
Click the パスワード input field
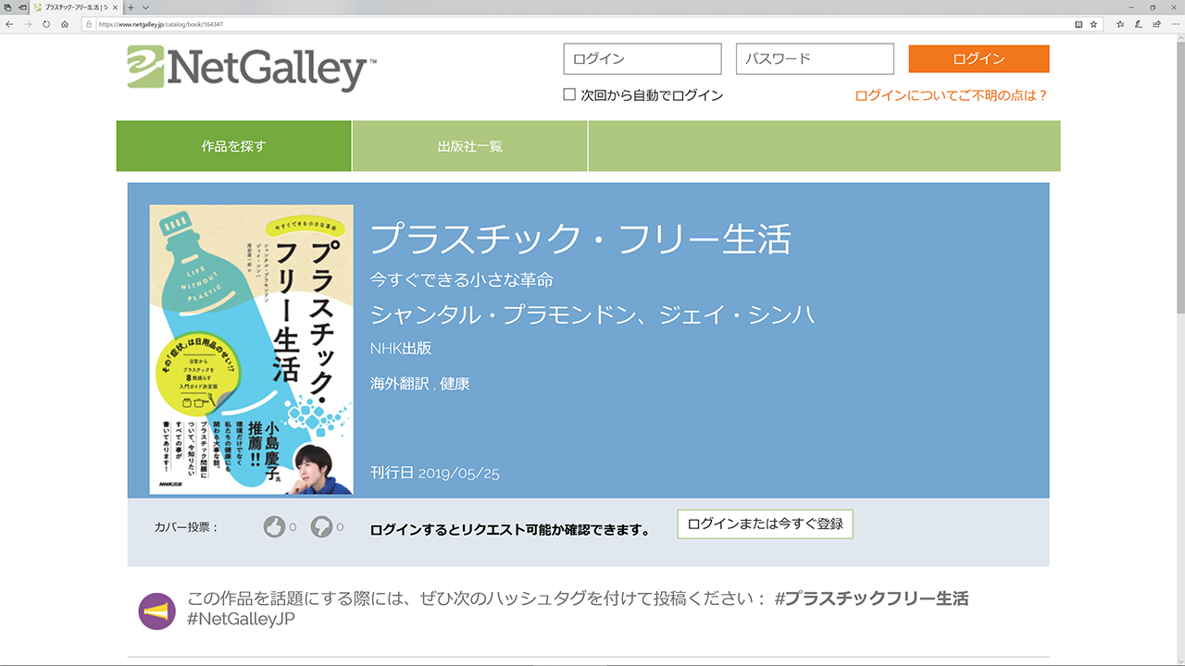[815, 58]
